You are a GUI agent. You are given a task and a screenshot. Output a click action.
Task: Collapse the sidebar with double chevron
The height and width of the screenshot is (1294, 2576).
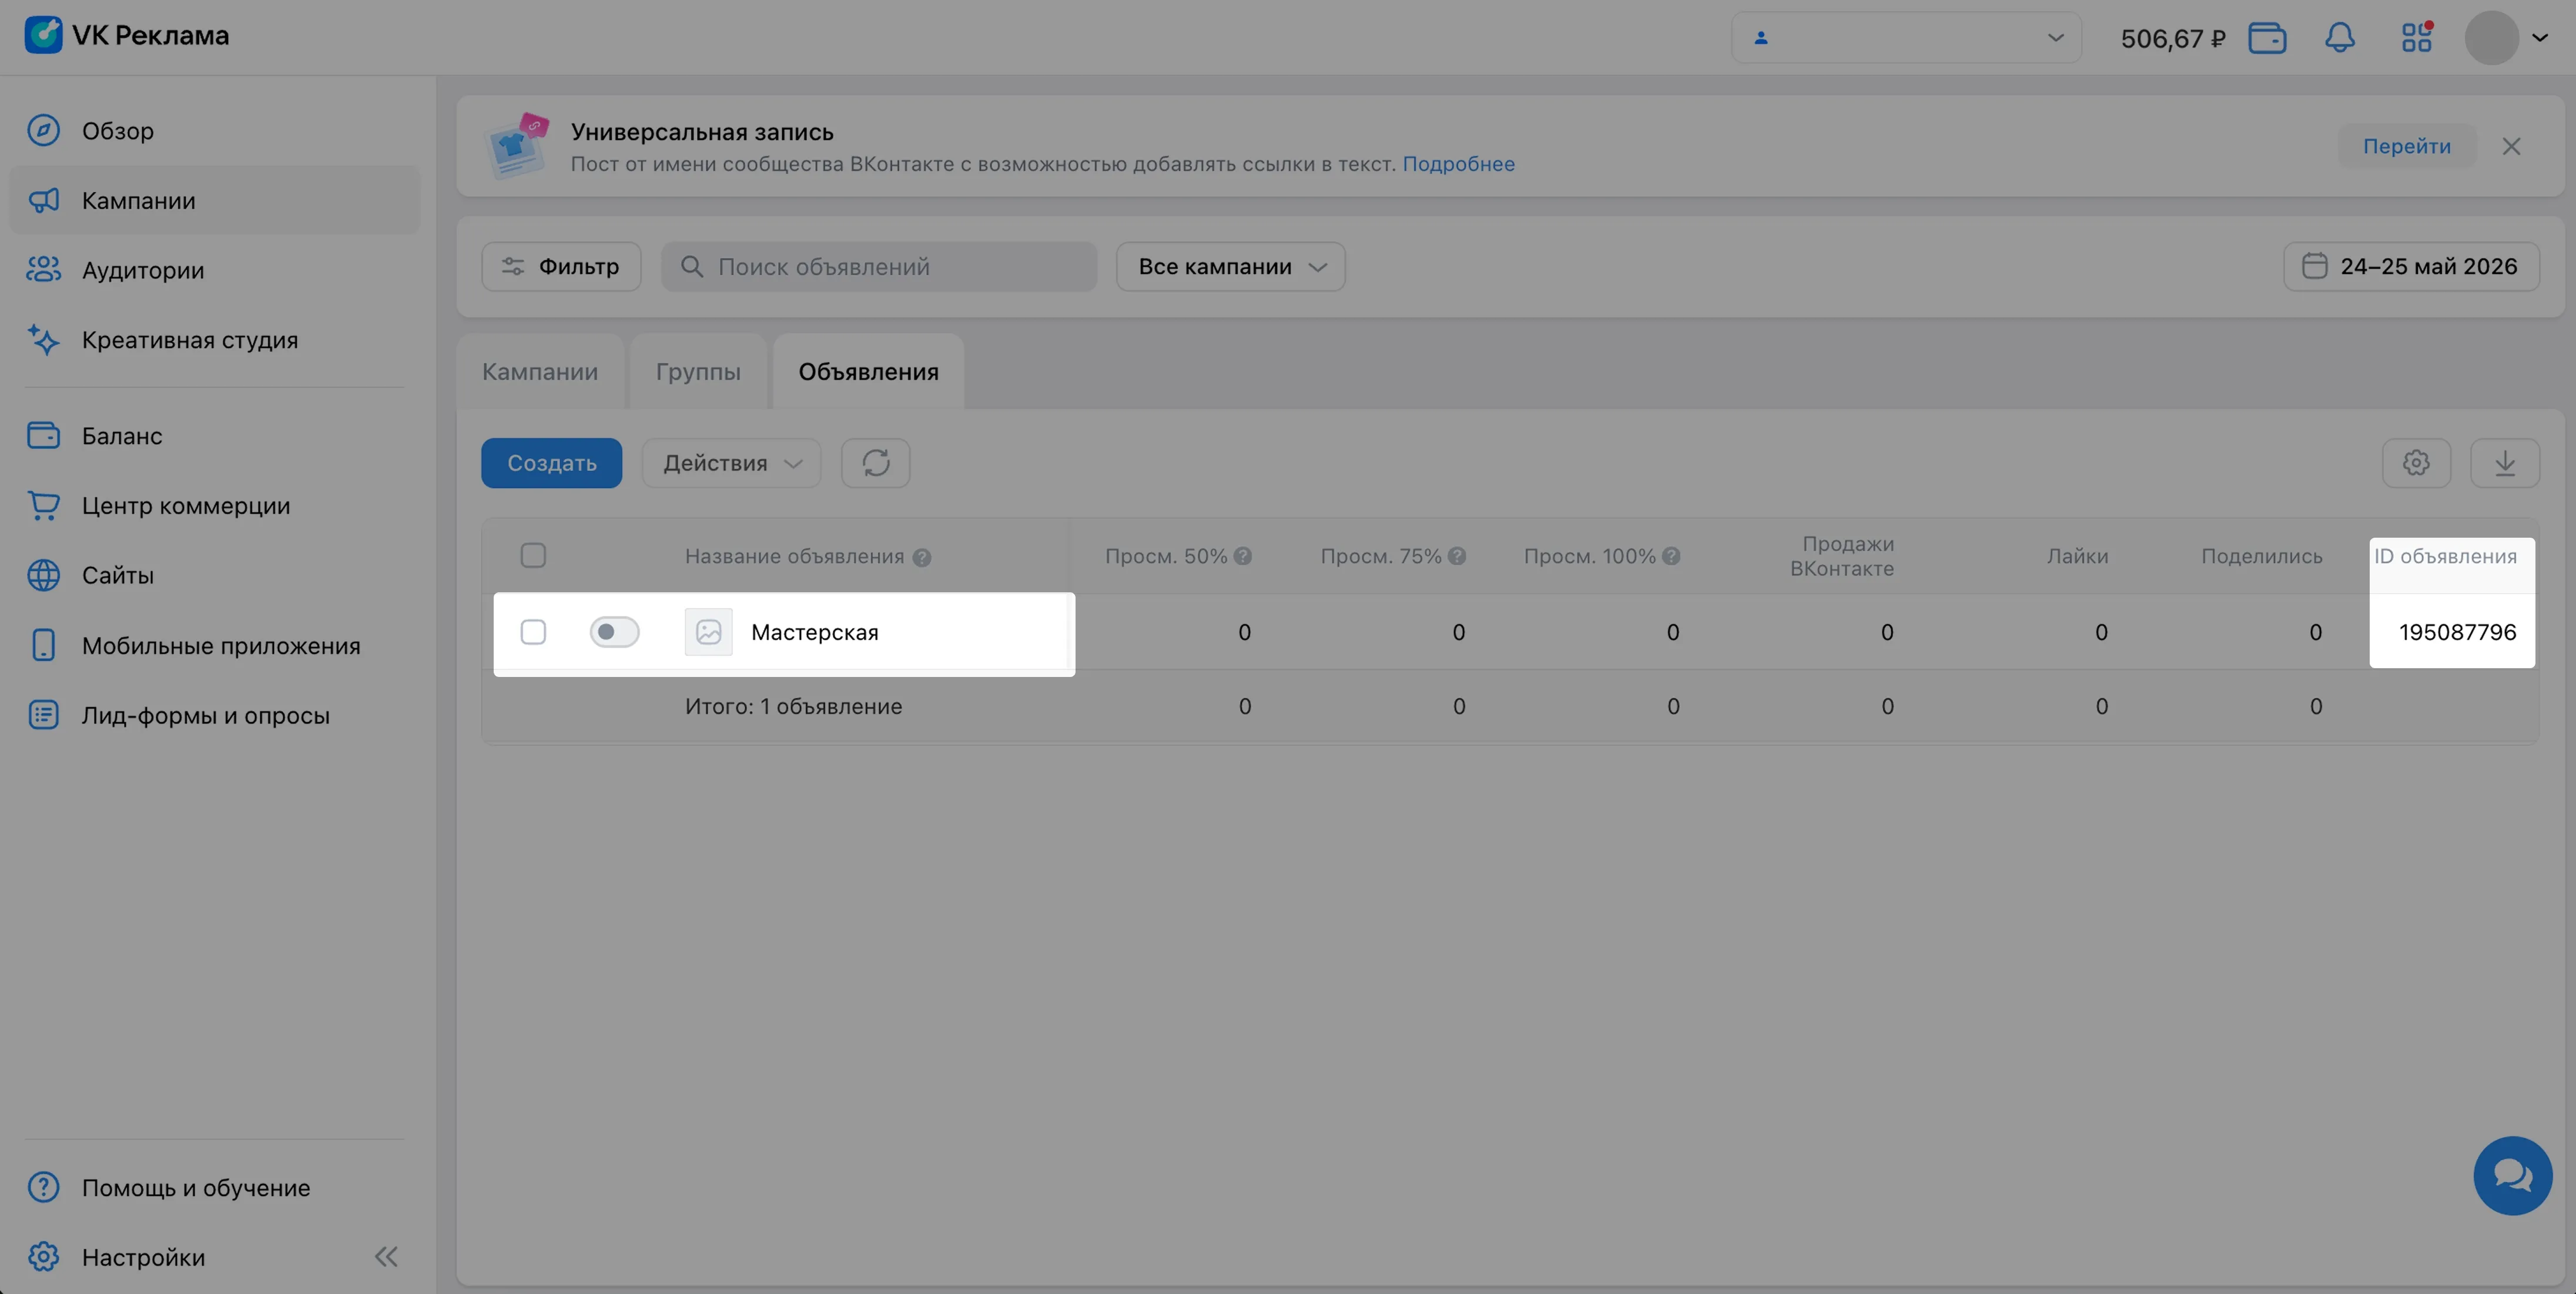point(386,1257)
